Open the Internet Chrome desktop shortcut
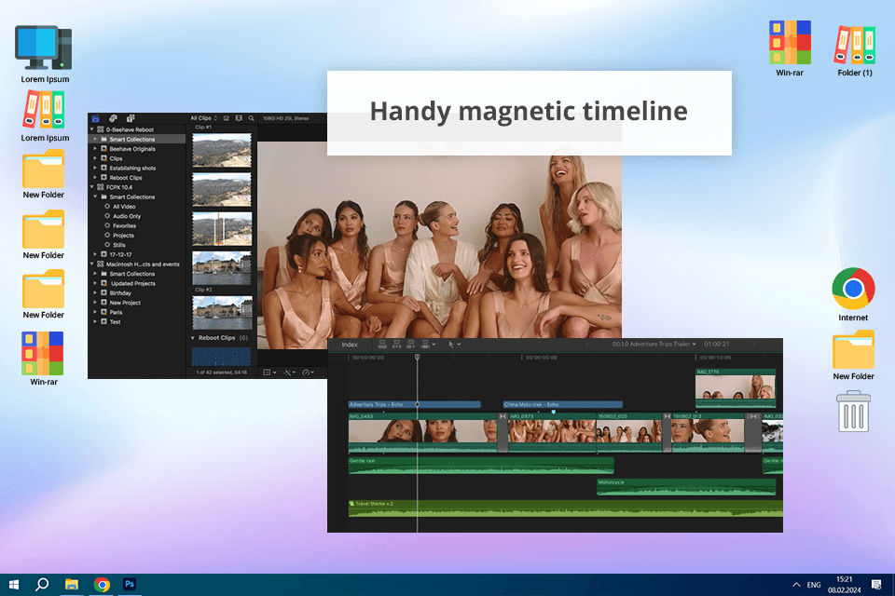Viewport: 895px width, 596px height. tap(853, 294)
